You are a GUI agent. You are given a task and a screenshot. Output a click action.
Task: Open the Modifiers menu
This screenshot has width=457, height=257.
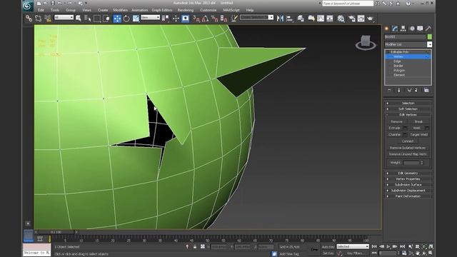pyautogui.click(x=120, y=10)
